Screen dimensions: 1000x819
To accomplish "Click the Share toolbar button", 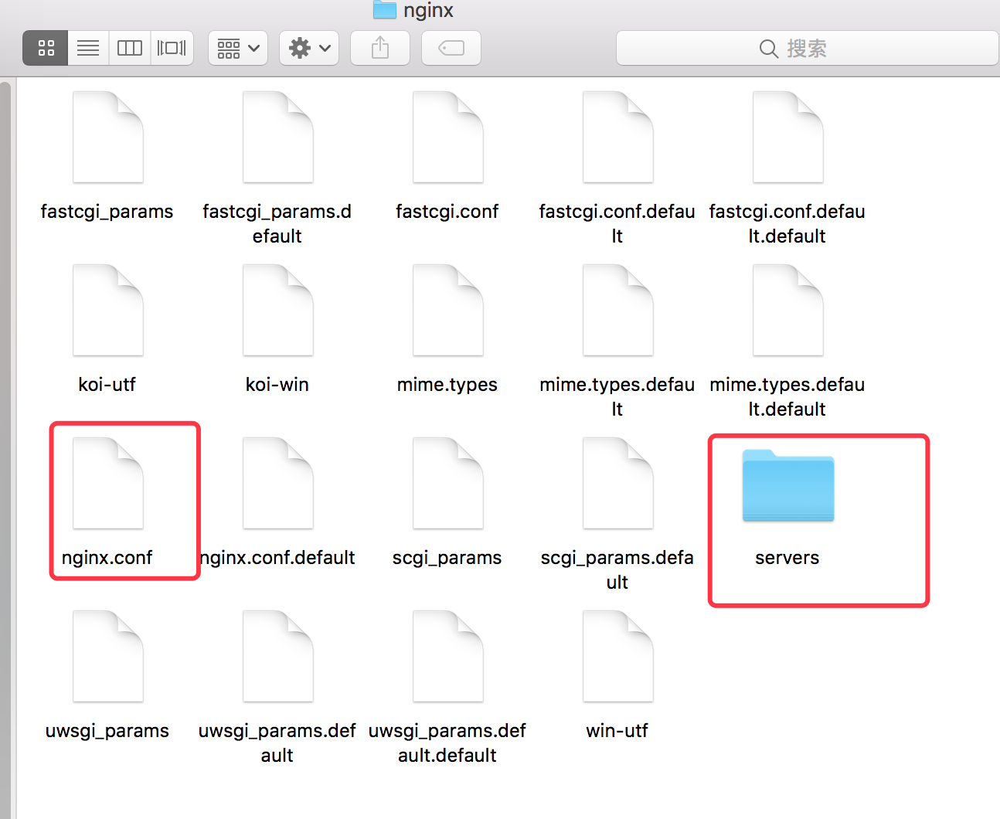I will (380, 48).
